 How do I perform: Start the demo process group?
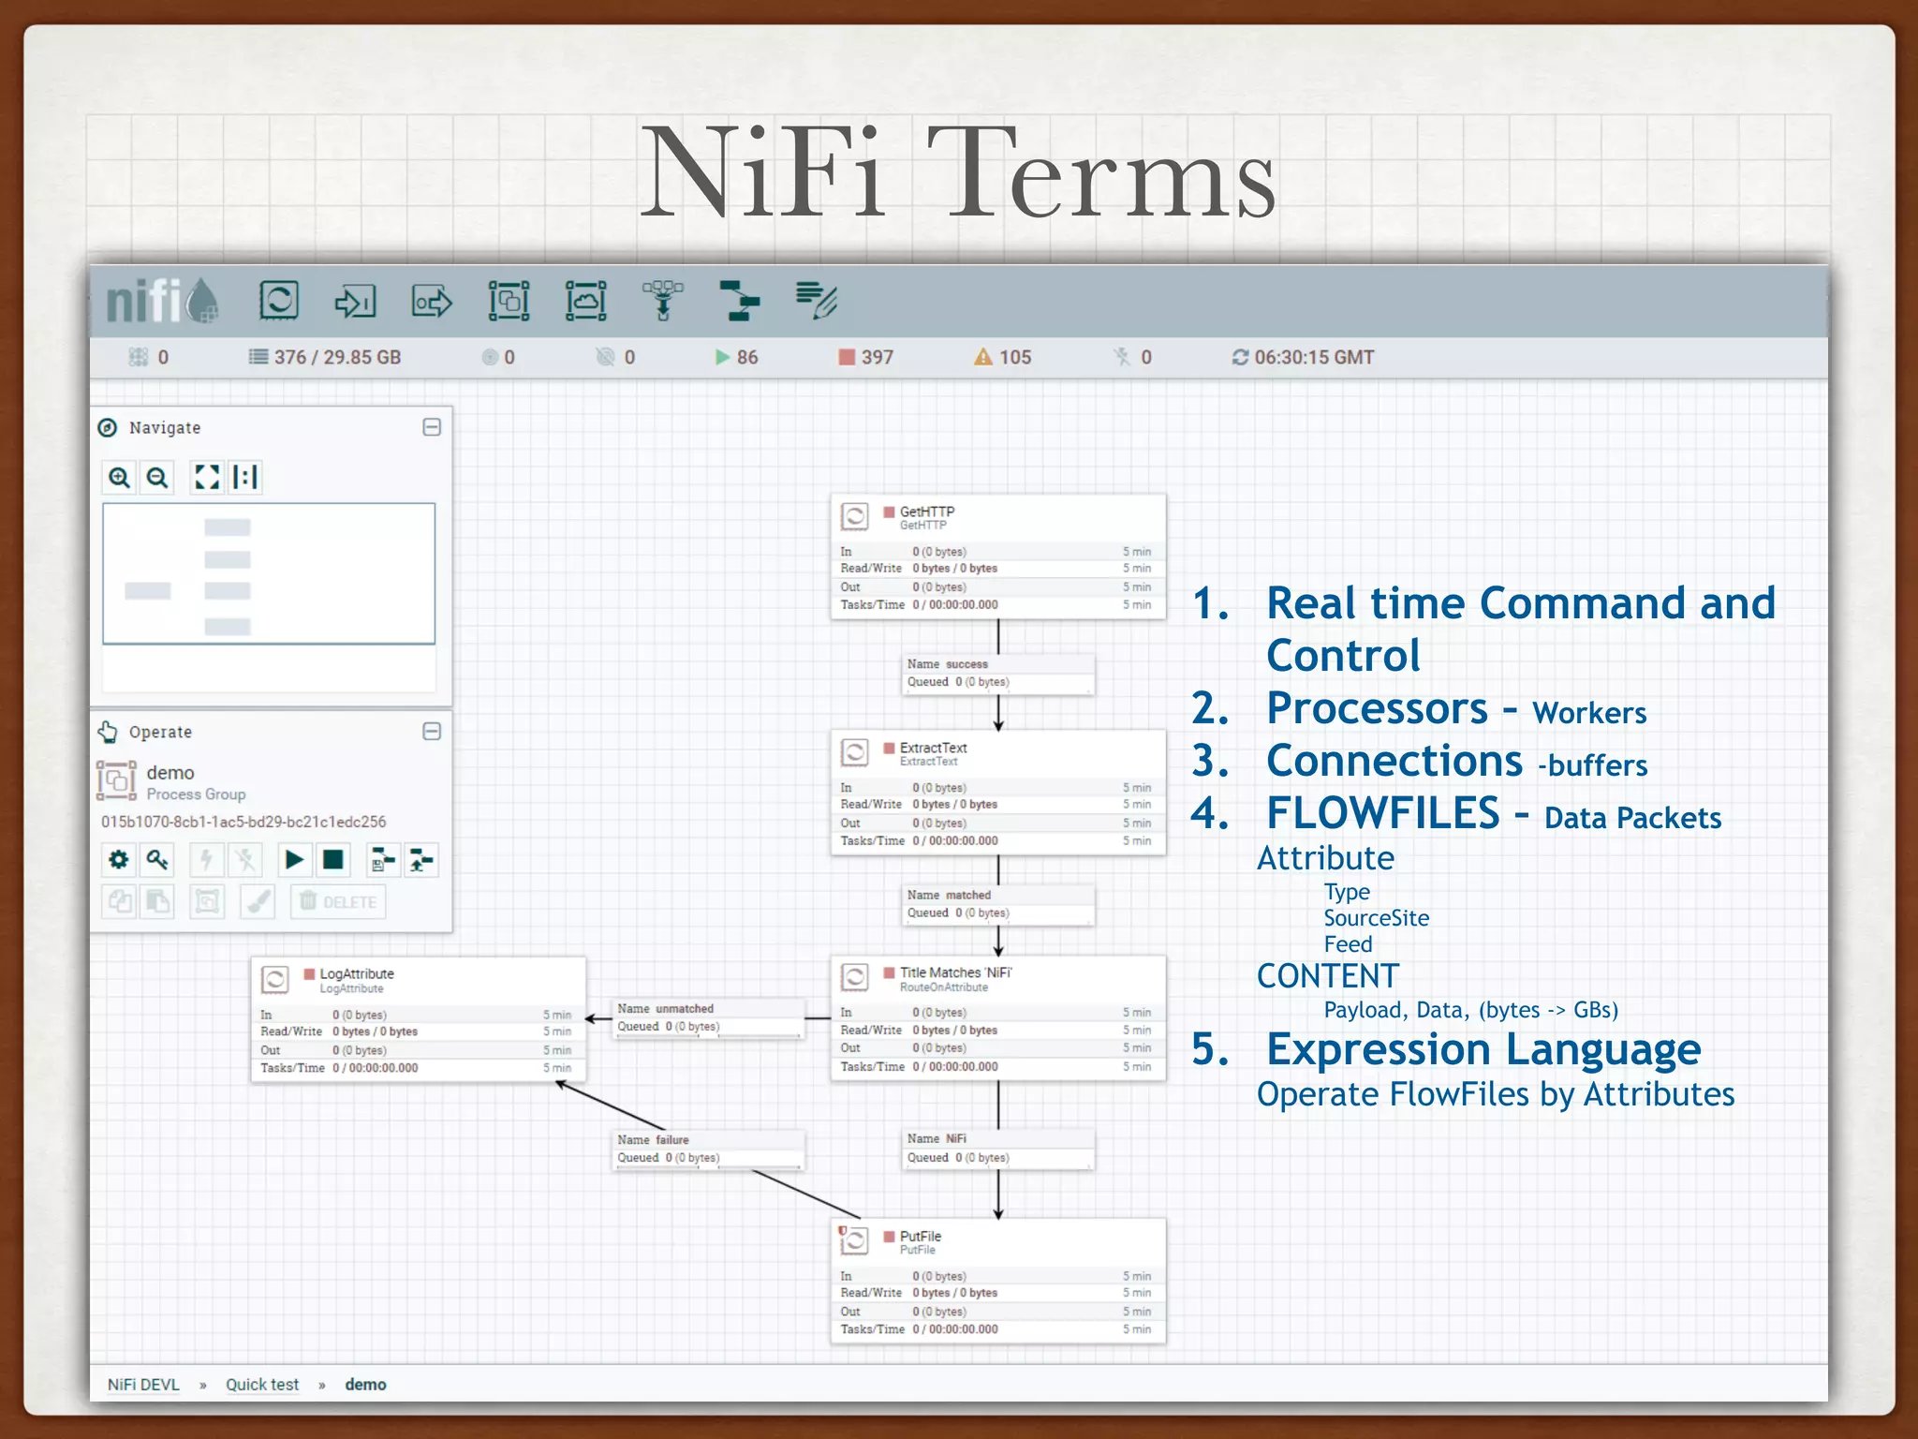[x=294, y=859]
